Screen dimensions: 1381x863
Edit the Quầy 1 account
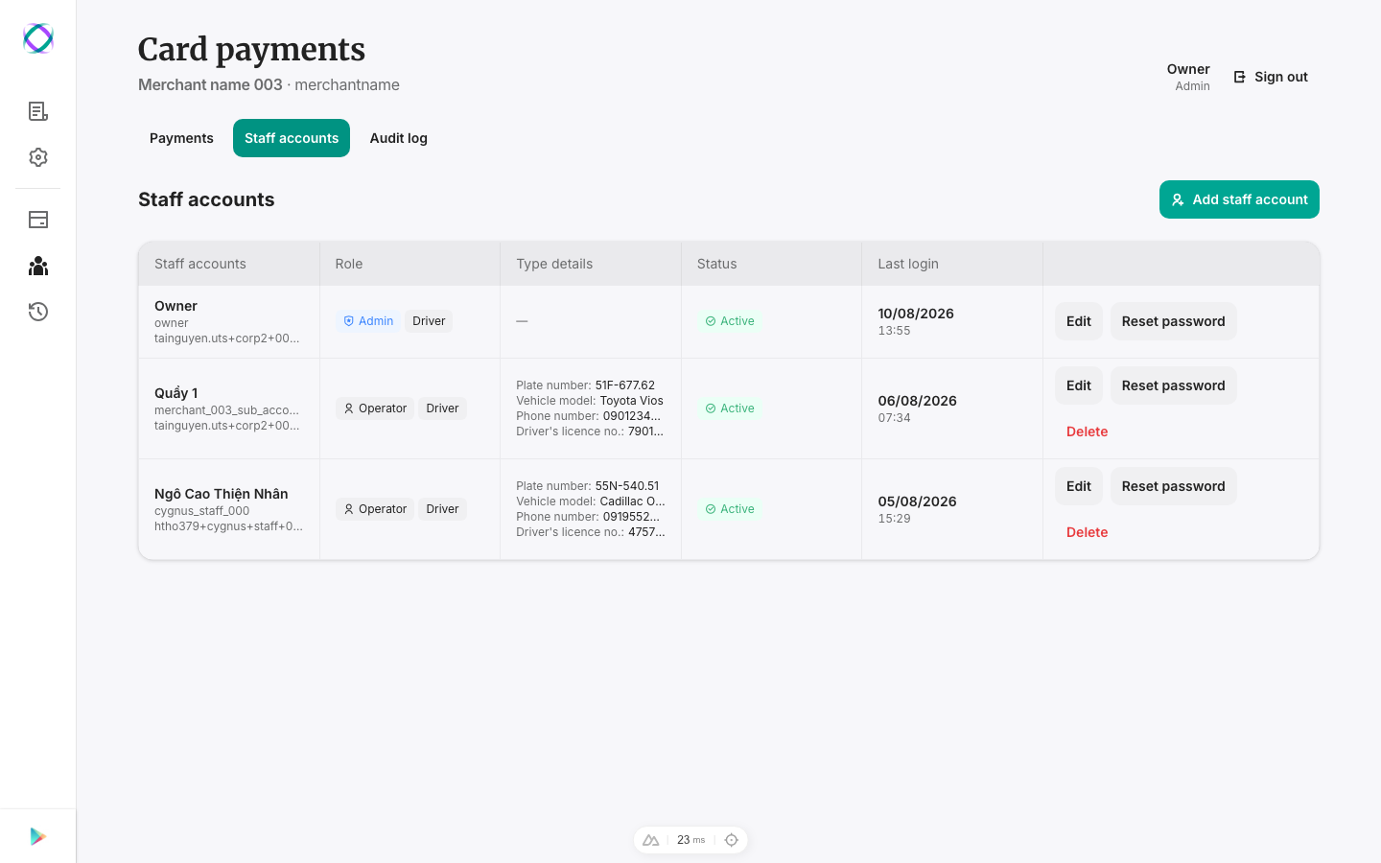[1079, 385]
